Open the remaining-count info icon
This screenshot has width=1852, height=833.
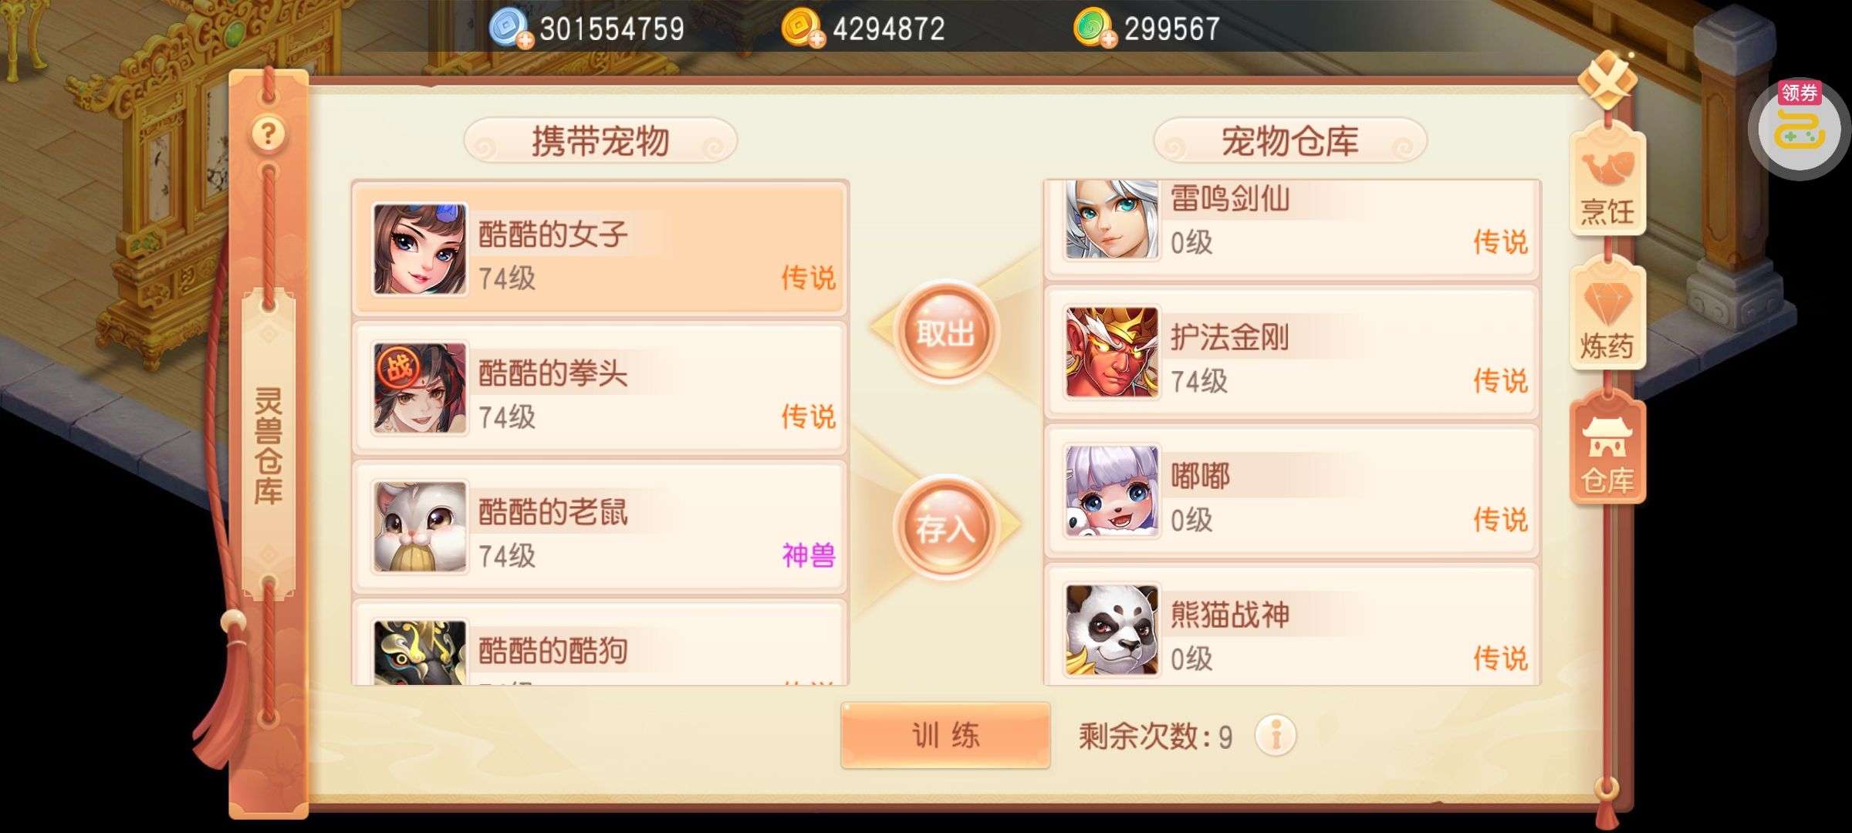[1276, 735]
